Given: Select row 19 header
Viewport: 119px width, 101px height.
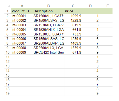Looking at the screenshot, I should pyautogui.click(x=8, y=93).
